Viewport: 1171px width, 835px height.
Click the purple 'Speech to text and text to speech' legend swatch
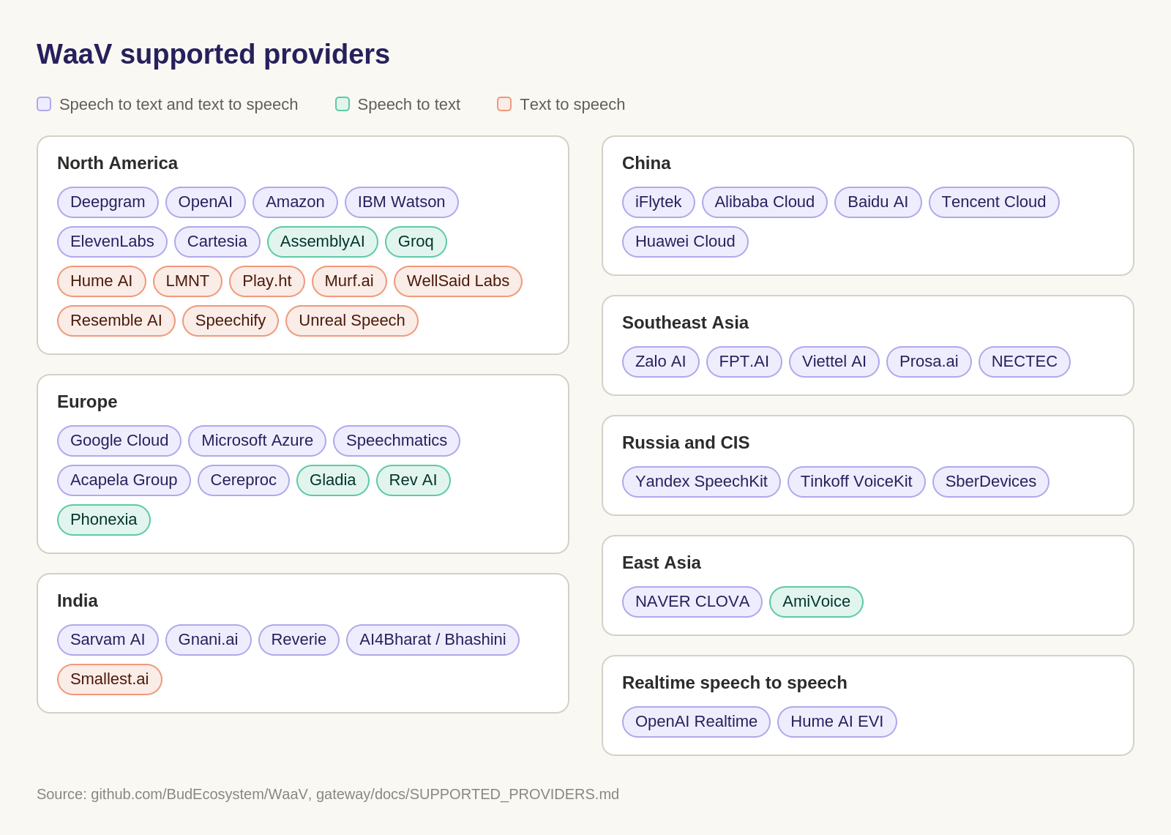click(44, 104)
